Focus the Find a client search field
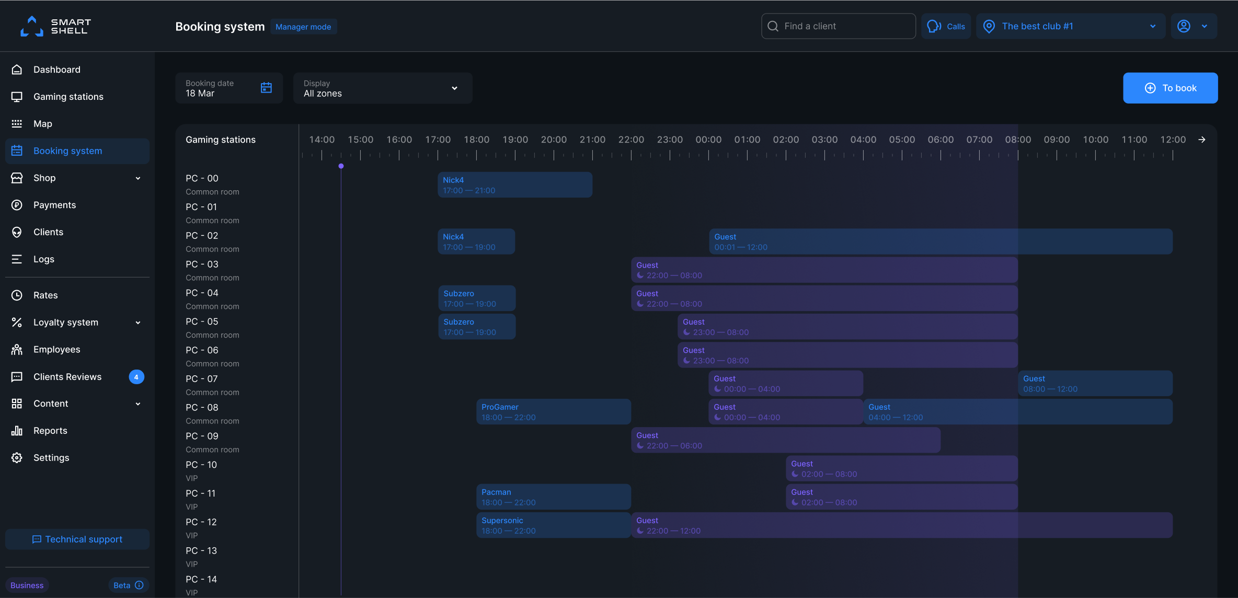Viewport: 1238px width, 598px height. (839, 26)
